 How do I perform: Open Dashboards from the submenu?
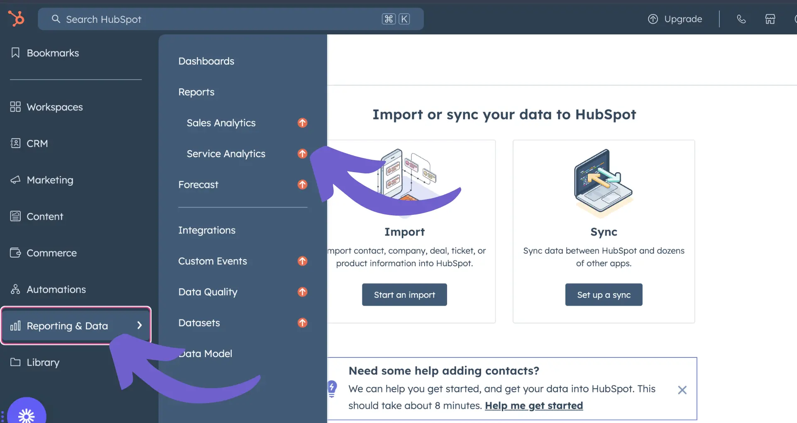(x=206, y=61)
